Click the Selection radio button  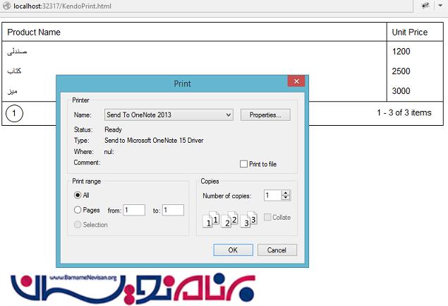click(x=78, y=225)
